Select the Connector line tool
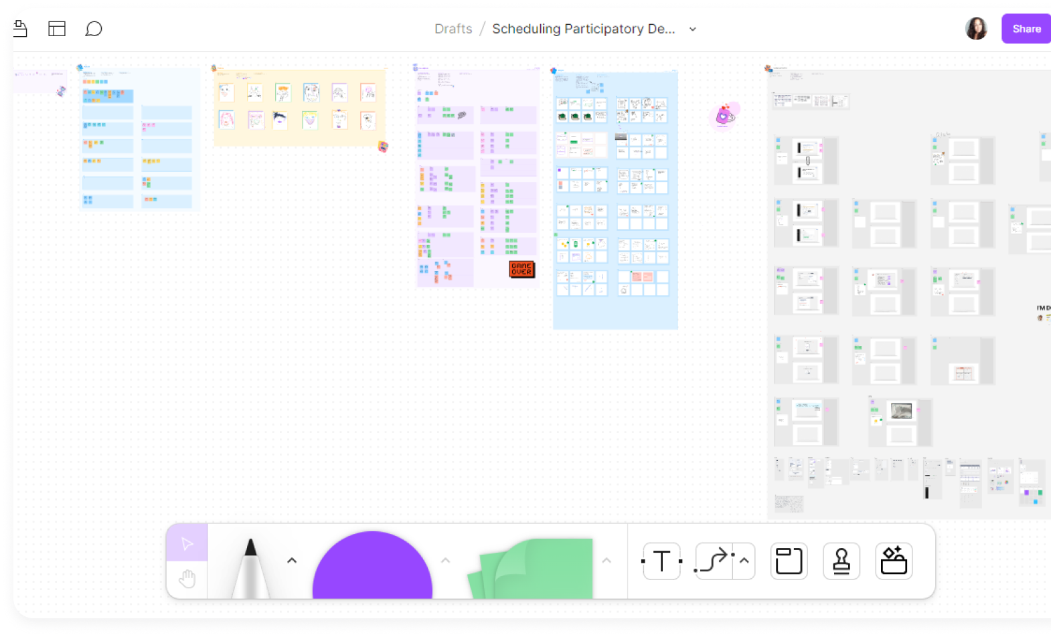This screenshot has height=637, width=1051. tap(715, 561)
